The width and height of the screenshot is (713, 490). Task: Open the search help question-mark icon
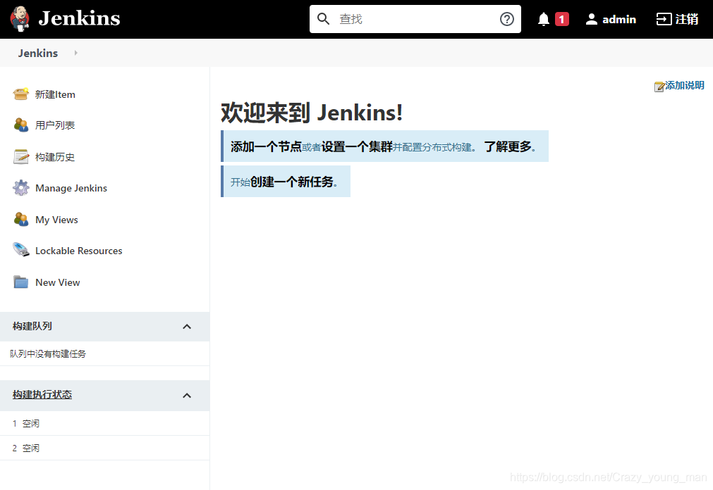(506, 19)
